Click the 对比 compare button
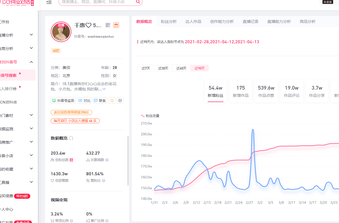This screenshot has width=339, height=223. [x=84, y=100]
